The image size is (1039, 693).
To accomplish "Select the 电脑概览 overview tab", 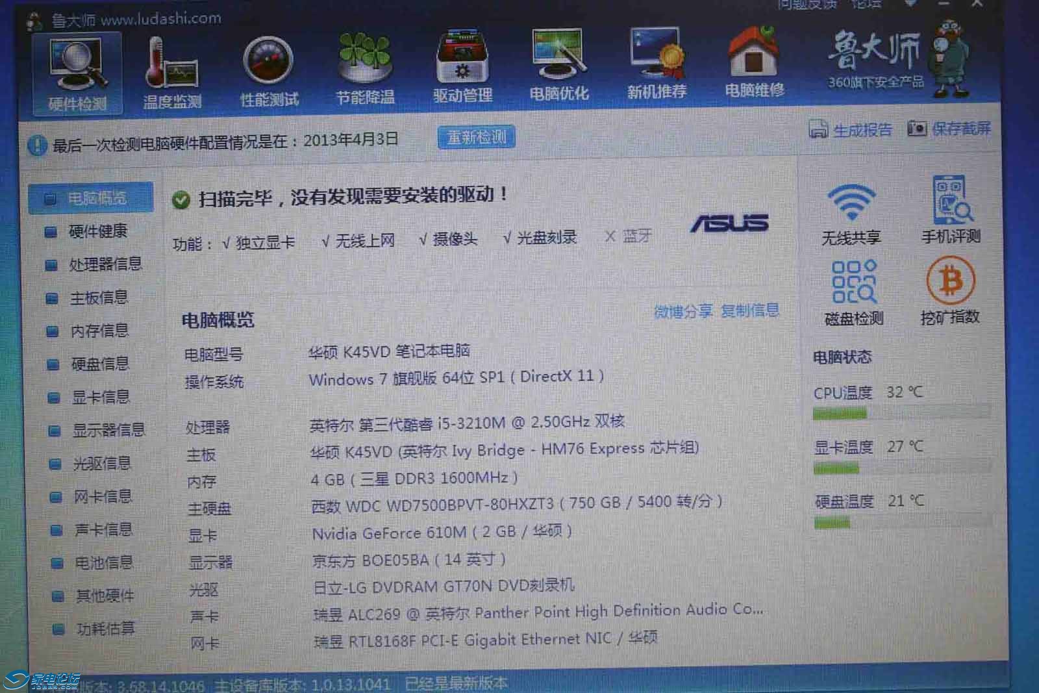I will click(91, 198).
